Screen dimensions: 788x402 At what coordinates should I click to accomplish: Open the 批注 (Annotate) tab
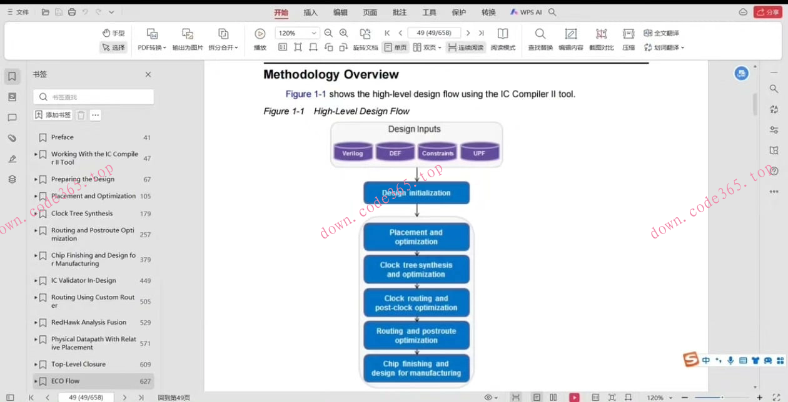click(x=399, y=12)
